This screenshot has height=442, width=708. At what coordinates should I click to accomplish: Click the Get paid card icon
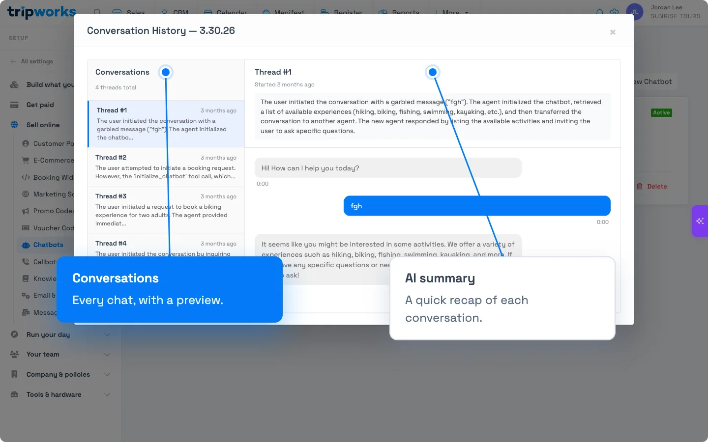pyautogui.click(x=14, y=105)
